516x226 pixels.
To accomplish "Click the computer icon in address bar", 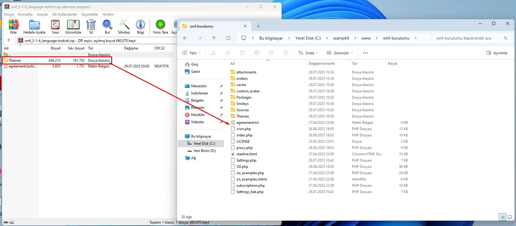I will (244, 38).
